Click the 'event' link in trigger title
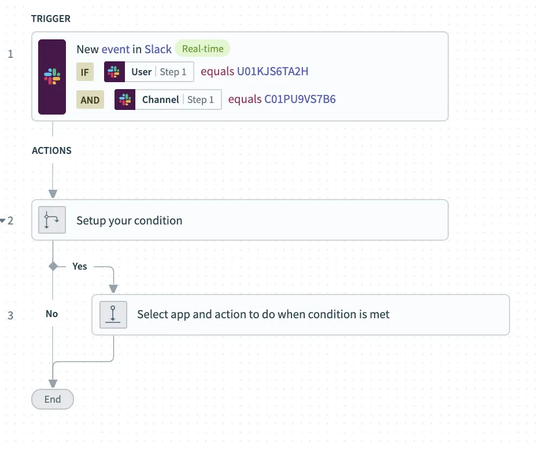 pos(115,49)
